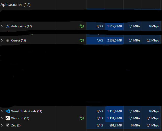Click Windsurf network value 0,1 Mbps
Screen dimensions: 162x131
coord(153,118)
